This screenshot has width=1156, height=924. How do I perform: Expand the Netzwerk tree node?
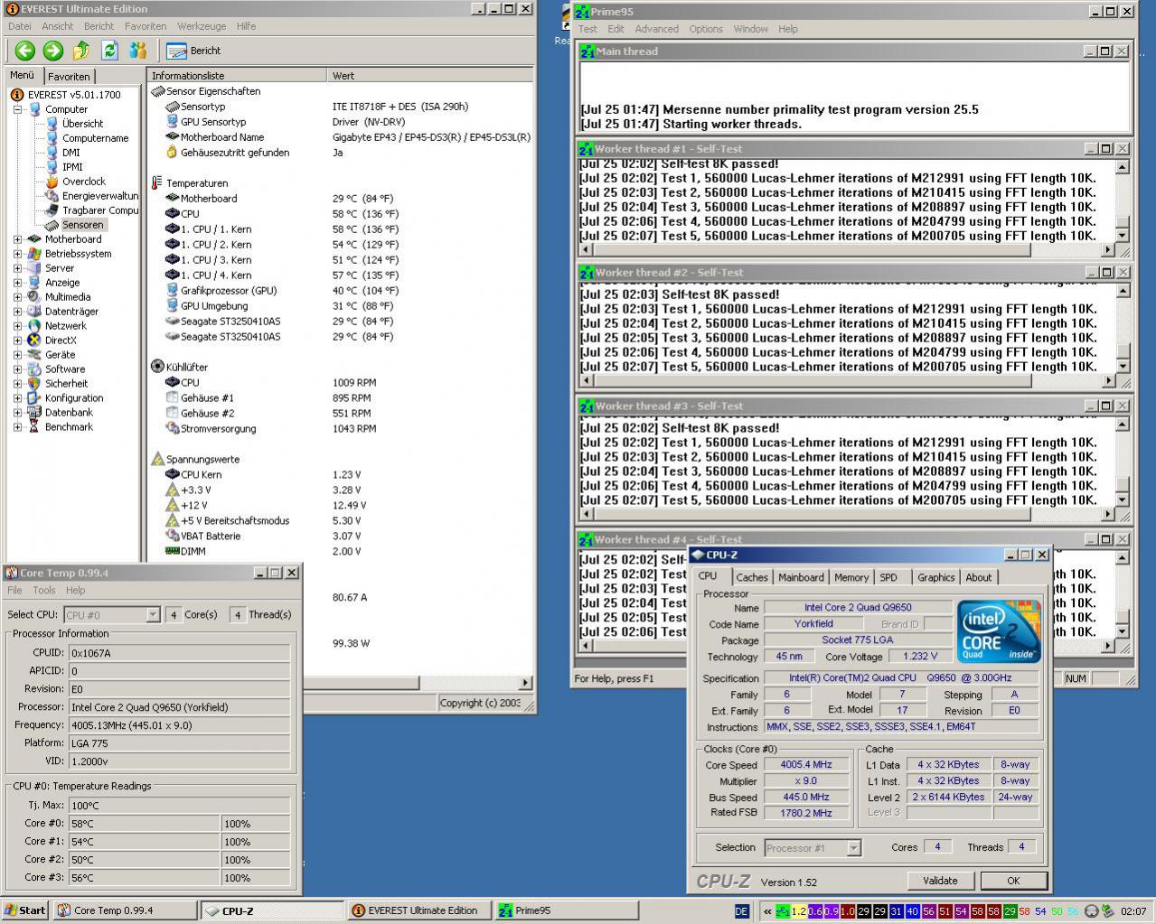pos(18,326)
